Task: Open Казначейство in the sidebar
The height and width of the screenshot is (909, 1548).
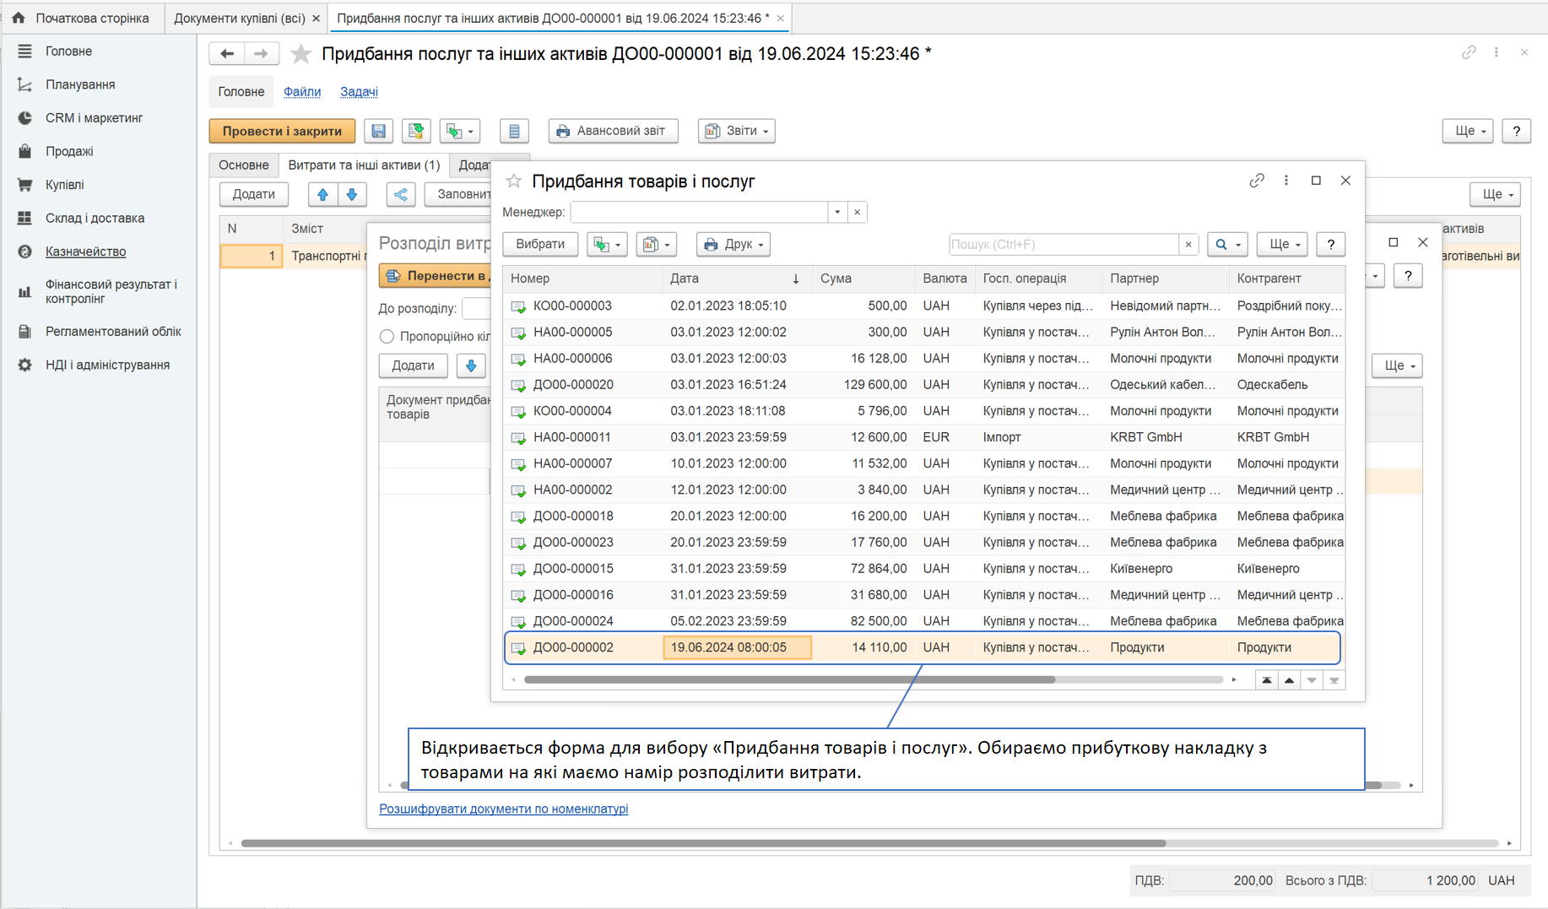Action: point(85,252)
